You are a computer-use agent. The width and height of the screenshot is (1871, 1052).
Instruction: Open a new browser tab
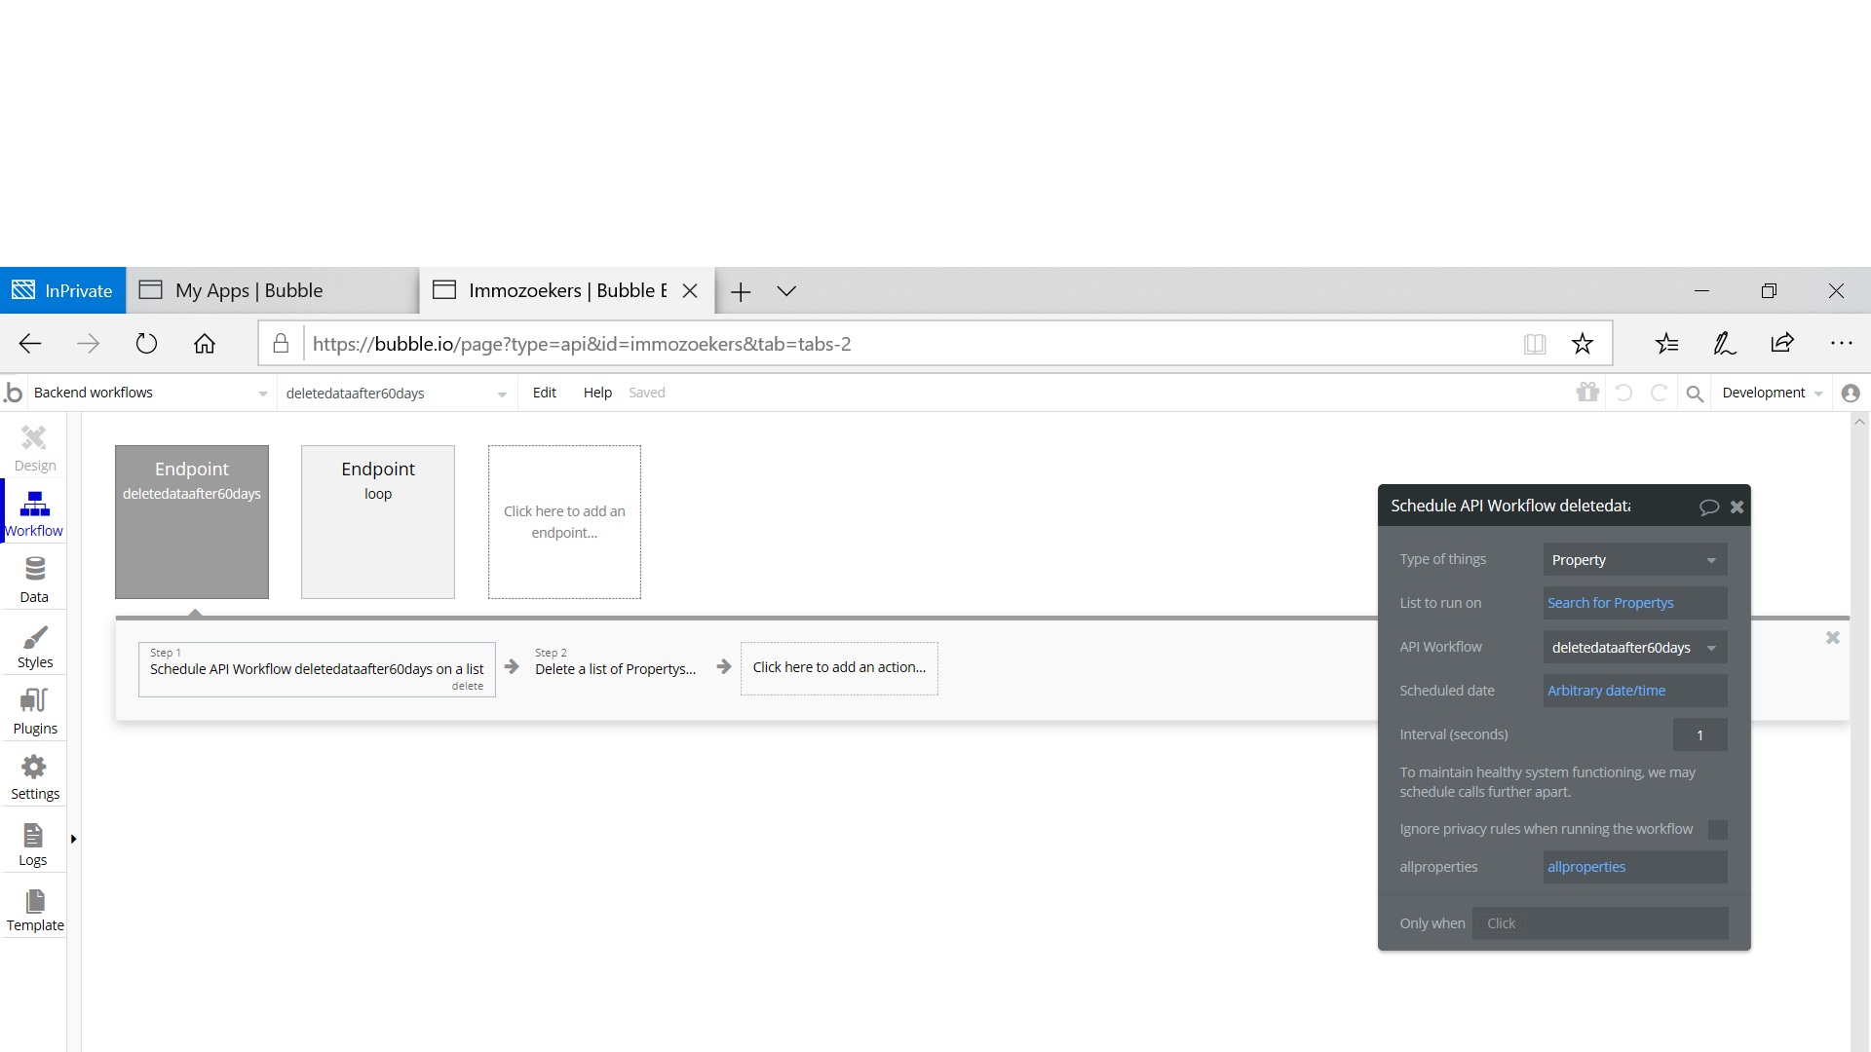click(741, 291)
